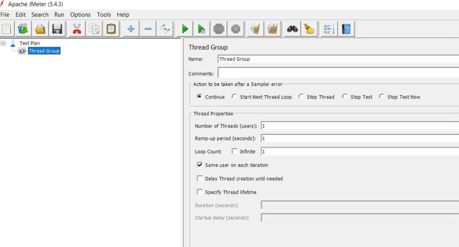Select the Continue radio button
Screen dimensions: 459x247
point(199,97)
